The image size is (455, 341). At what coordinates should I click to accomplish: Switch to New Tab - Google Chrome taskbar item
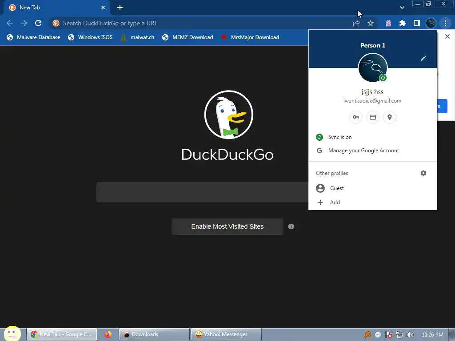tap(61, 334)
